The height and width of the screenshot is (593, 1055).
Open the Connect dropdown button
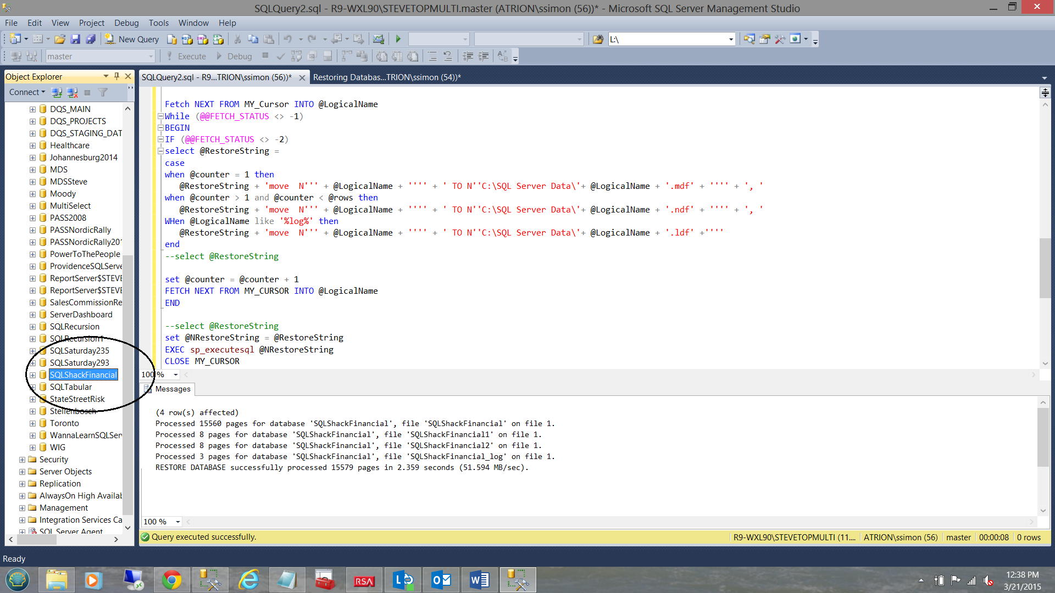tap(27, 92)
